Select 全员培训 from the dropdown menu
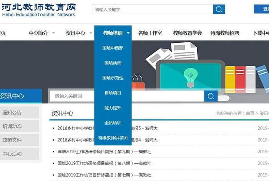The height and width of the screenshot is (181, 269). pos(113,123)
